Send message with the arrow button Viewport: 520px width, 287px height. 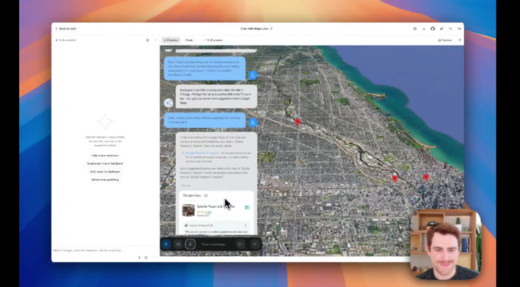click(240, 244)
